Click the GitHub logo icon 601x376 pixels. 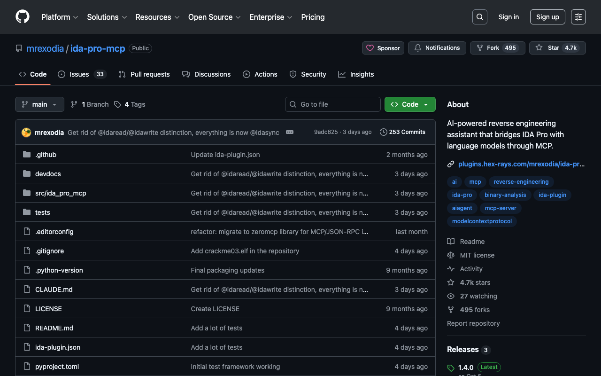point(23,17)
